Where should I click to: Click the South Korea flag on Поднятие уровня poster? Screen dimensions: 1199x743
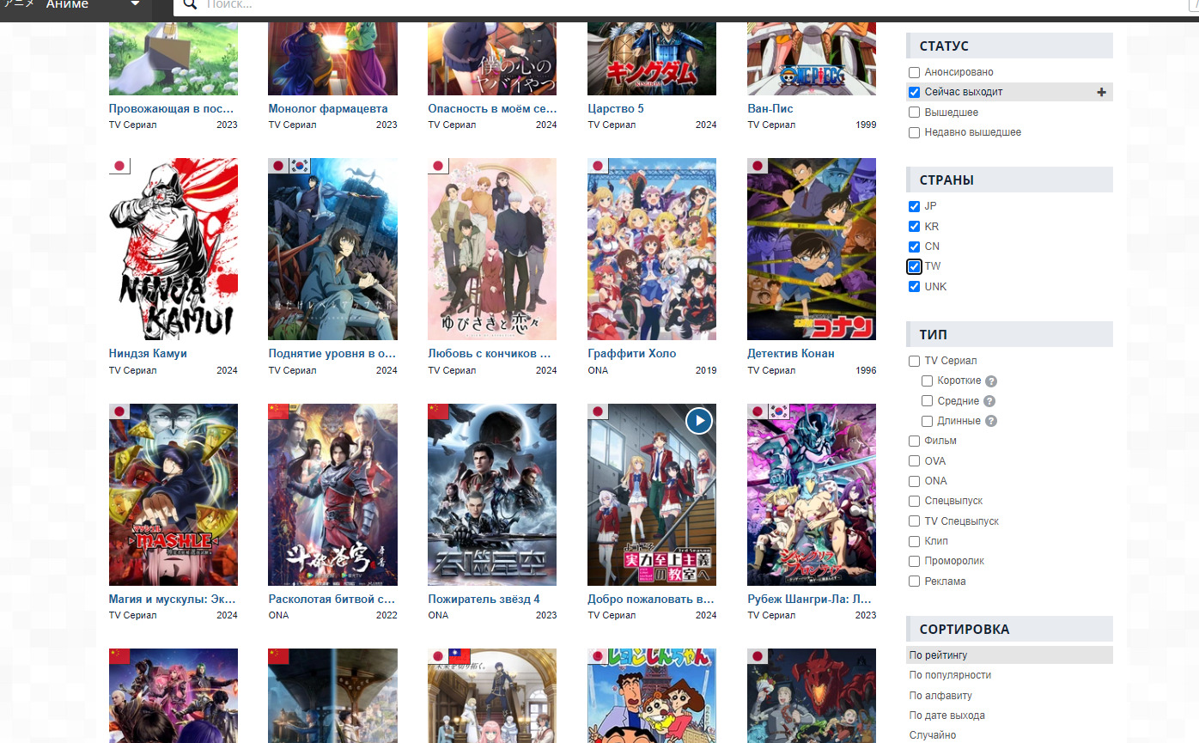[300, 167]
